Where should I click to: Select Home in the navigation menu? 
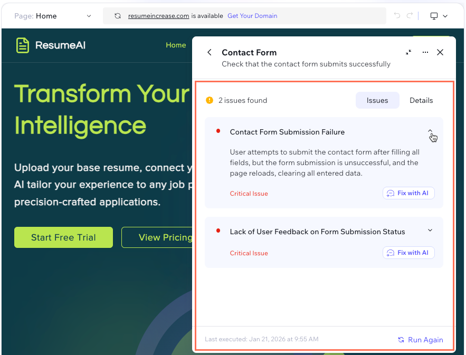(x=176, y=45)
